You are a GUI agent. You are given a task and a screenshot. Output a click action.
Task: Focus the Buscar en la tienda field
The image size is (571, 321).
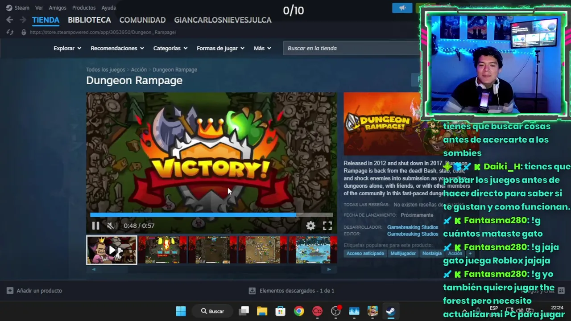(x=352, y=48)
